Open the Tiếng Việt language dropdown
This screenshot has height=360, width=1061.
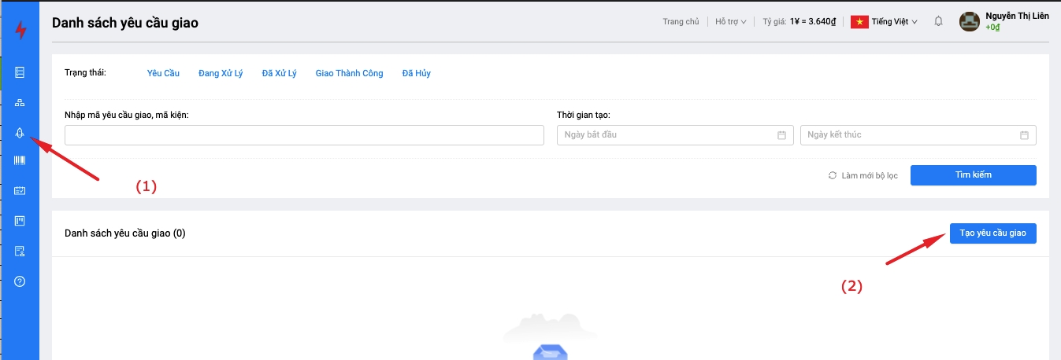pos(885,22)
